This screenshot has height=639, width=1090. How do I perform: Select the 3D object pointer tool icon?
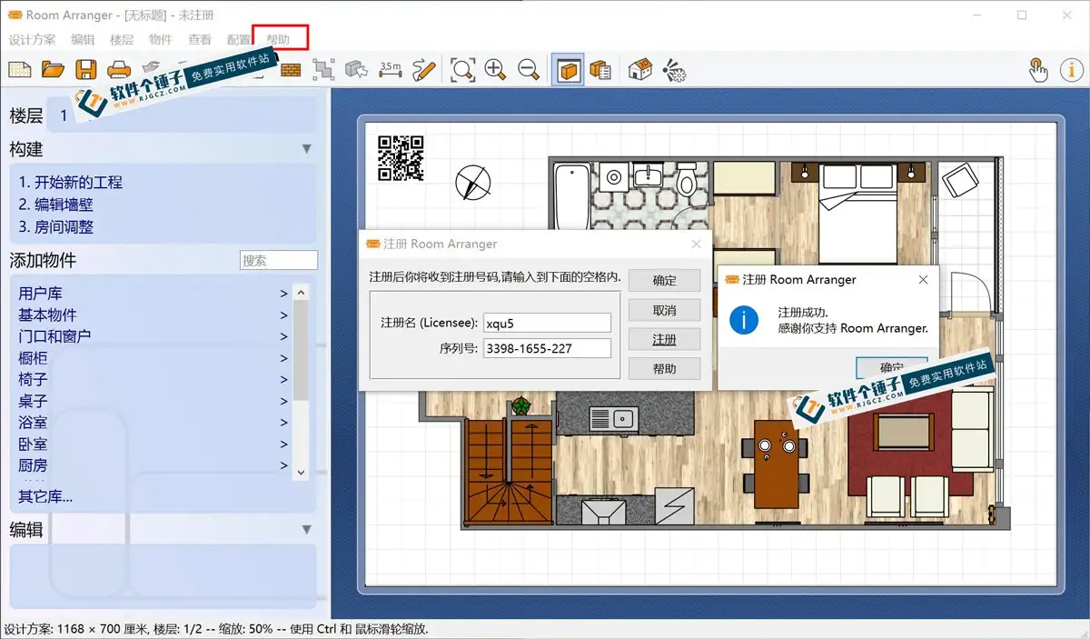pyautogui.click(x=357, y=69)
